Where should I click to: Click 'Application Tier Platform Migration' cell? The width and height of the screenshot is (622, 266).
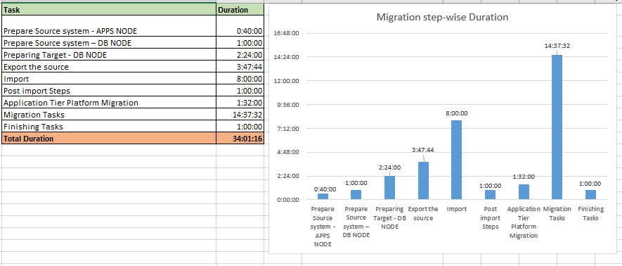click(x=109, y=103)
